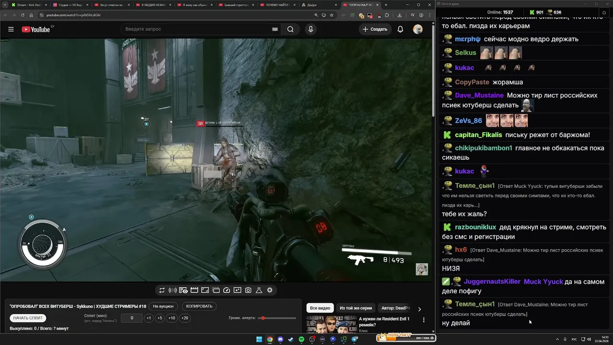This screenshot has width=613, height=345.
Task: Switch to the 'Студия — VK Видео' tab
Action: pyautogui.click(x=70, y=5)
